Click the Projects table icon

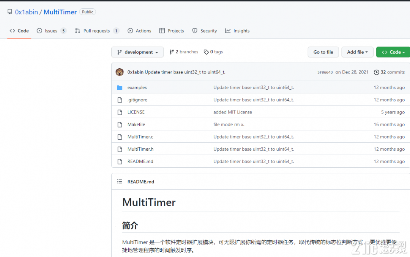[162, 31]
